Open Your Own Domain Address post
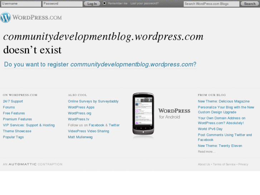 coord(221,121)
